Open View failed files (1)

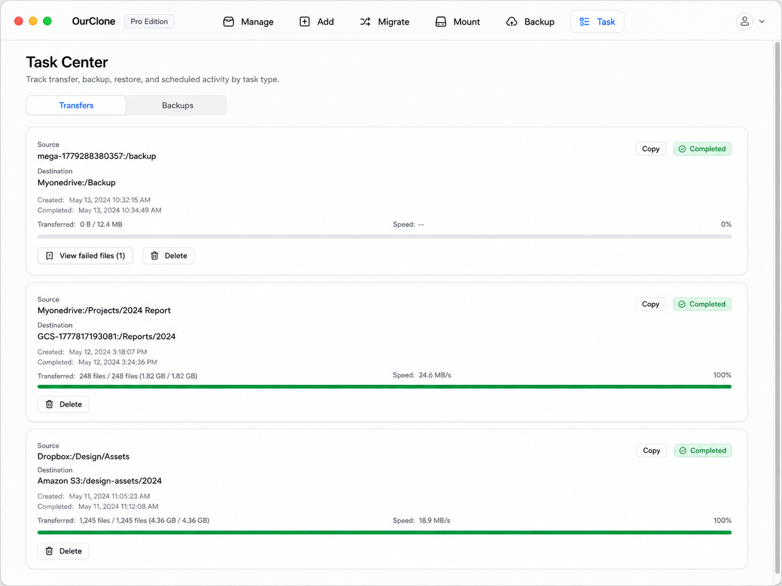click(85, 256)
